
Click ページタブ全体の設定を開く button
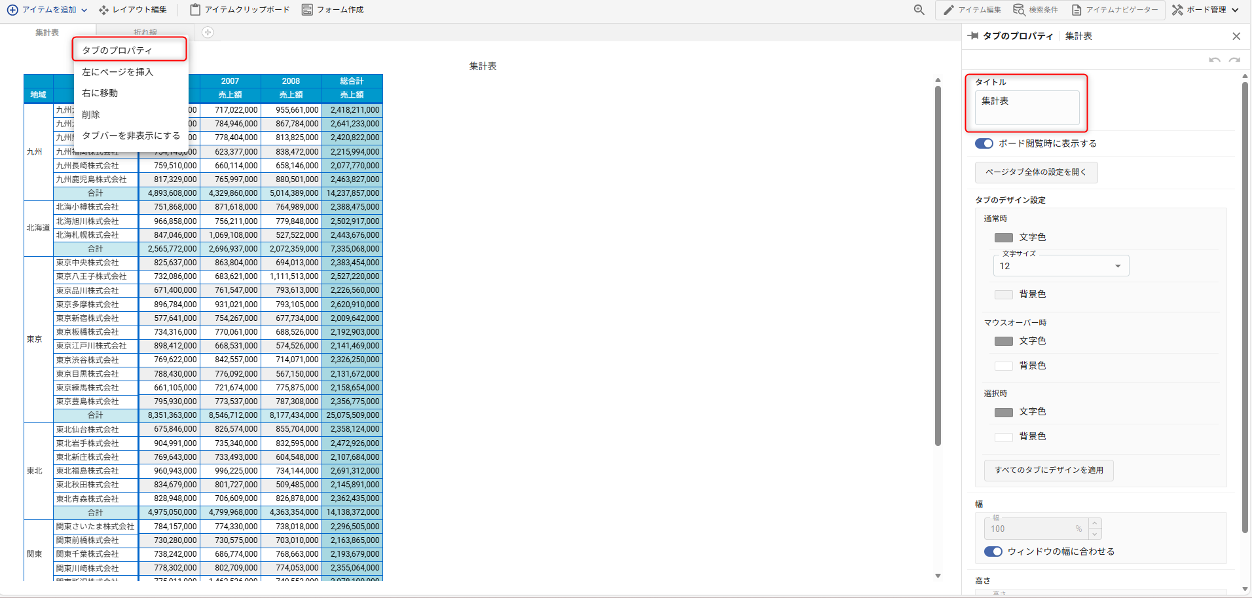[x=1036, y=172]
